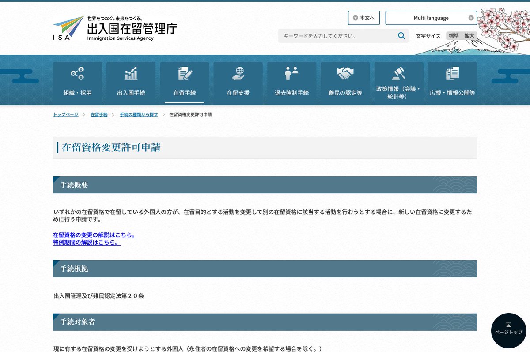This screenshot has height=352, width=530.
Task: Select the 広報・情報公開等 menu label
Action: tap(452, 93)
